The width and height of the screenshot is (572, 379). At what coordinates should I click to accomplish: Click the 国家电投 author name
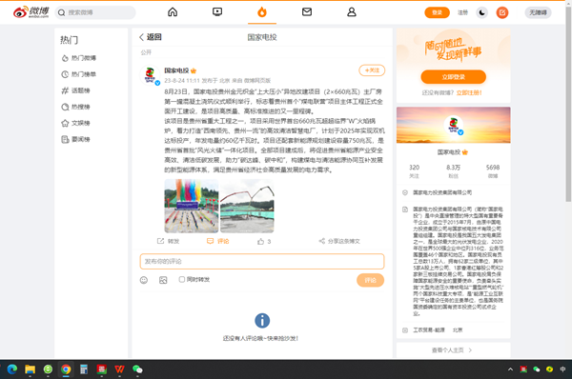176,70
